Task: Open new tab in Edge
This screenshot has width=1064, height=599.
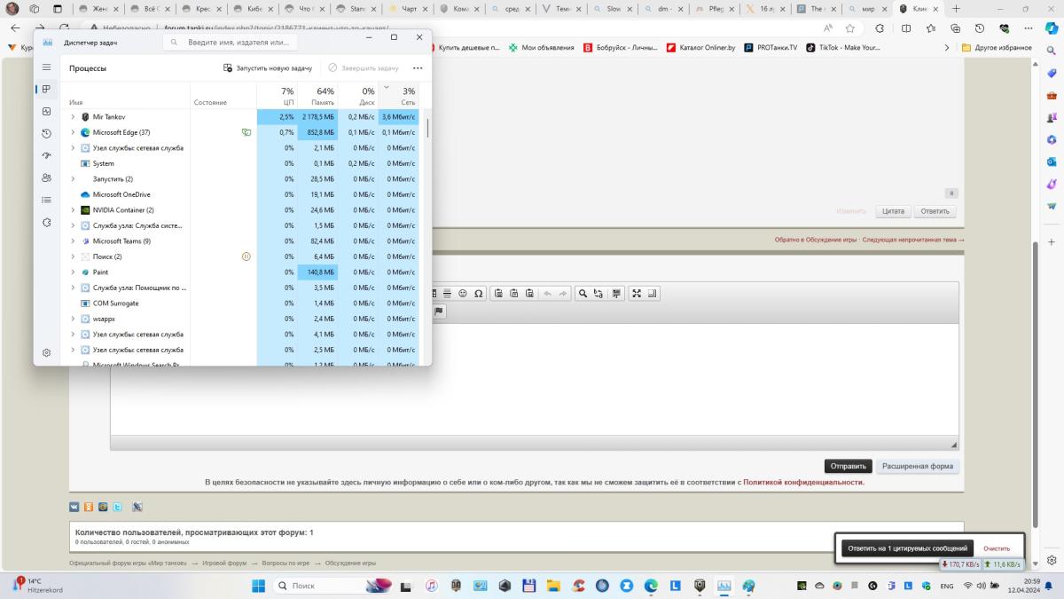Action: click(956, 9)
